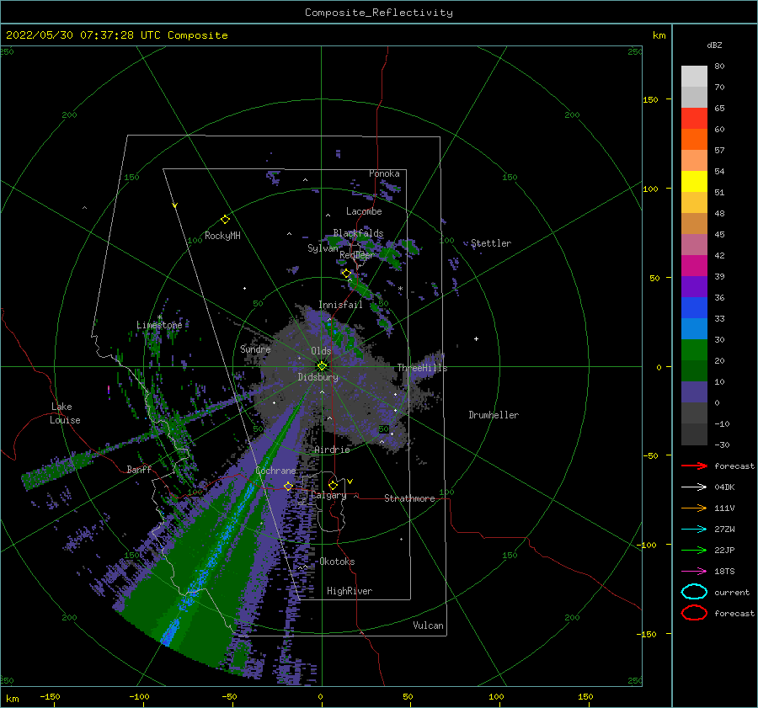Click the magenta 42 dBZ color swatch
Image resolution: width=758 pixels, height=708 pixels.
[694, 265]
